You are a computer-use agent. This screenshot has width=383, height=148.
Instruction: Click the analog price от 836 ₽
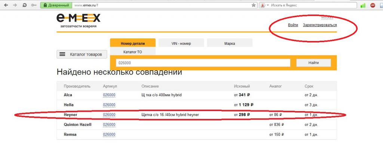(277, 125)
